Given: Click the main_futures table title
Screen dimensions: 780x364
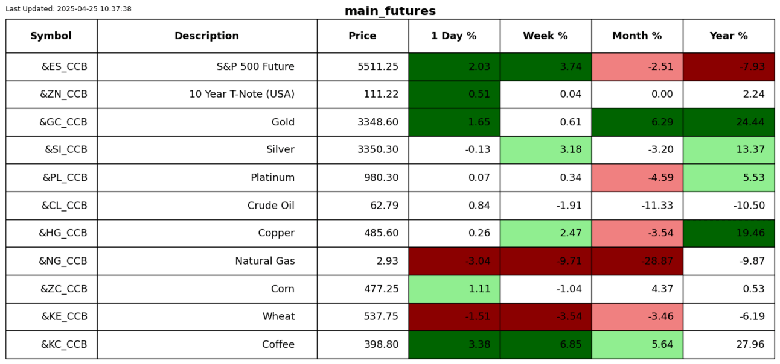Looking at the screenshot, I should 390,11.
